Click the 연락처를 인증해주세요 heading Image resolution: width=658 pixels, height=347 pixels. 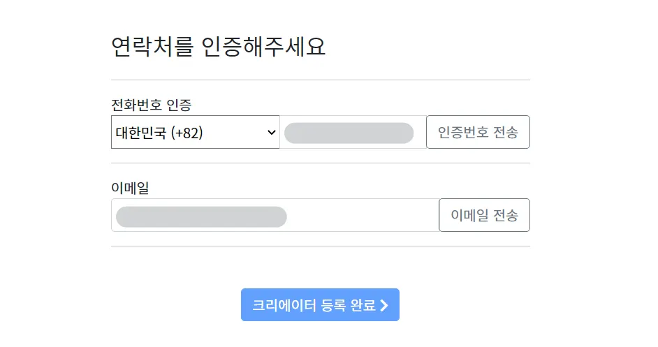coord(218,47)
